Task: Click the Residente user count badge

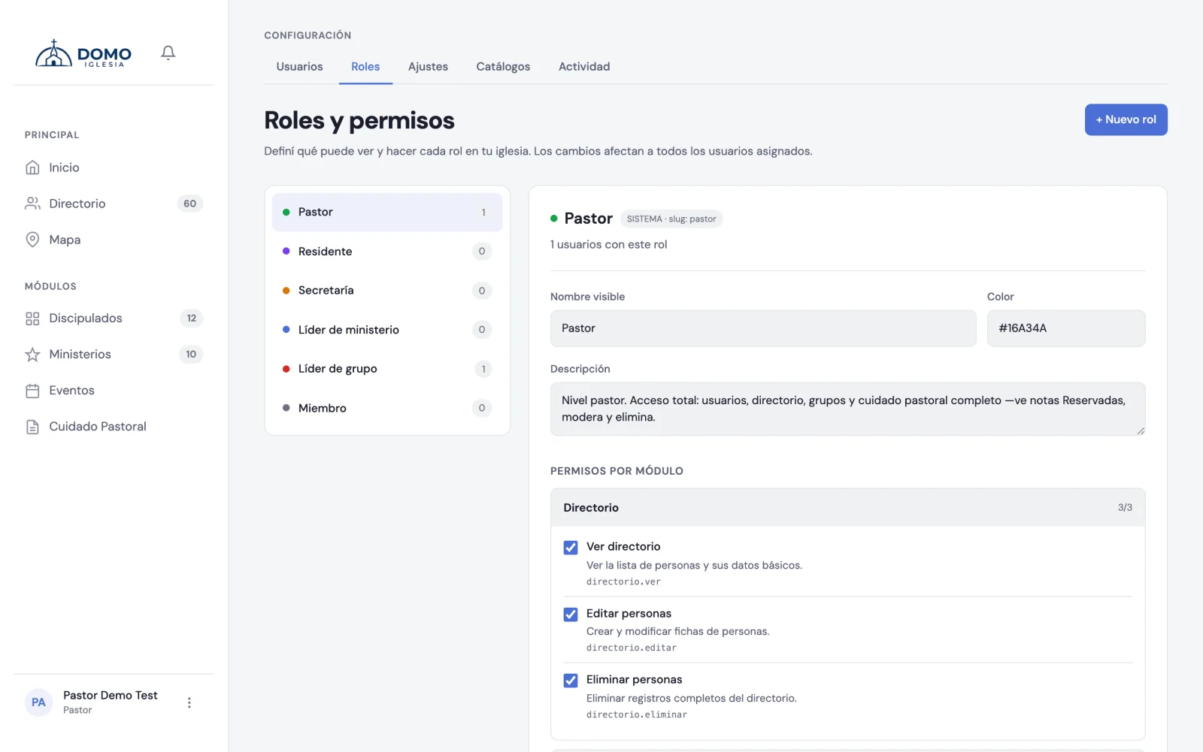Action: pyautogui.click(x=482, y=251)
